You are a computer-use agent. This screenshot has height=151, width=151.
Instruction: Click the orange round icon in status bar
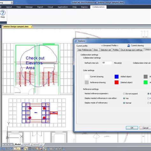click(37, 149)
